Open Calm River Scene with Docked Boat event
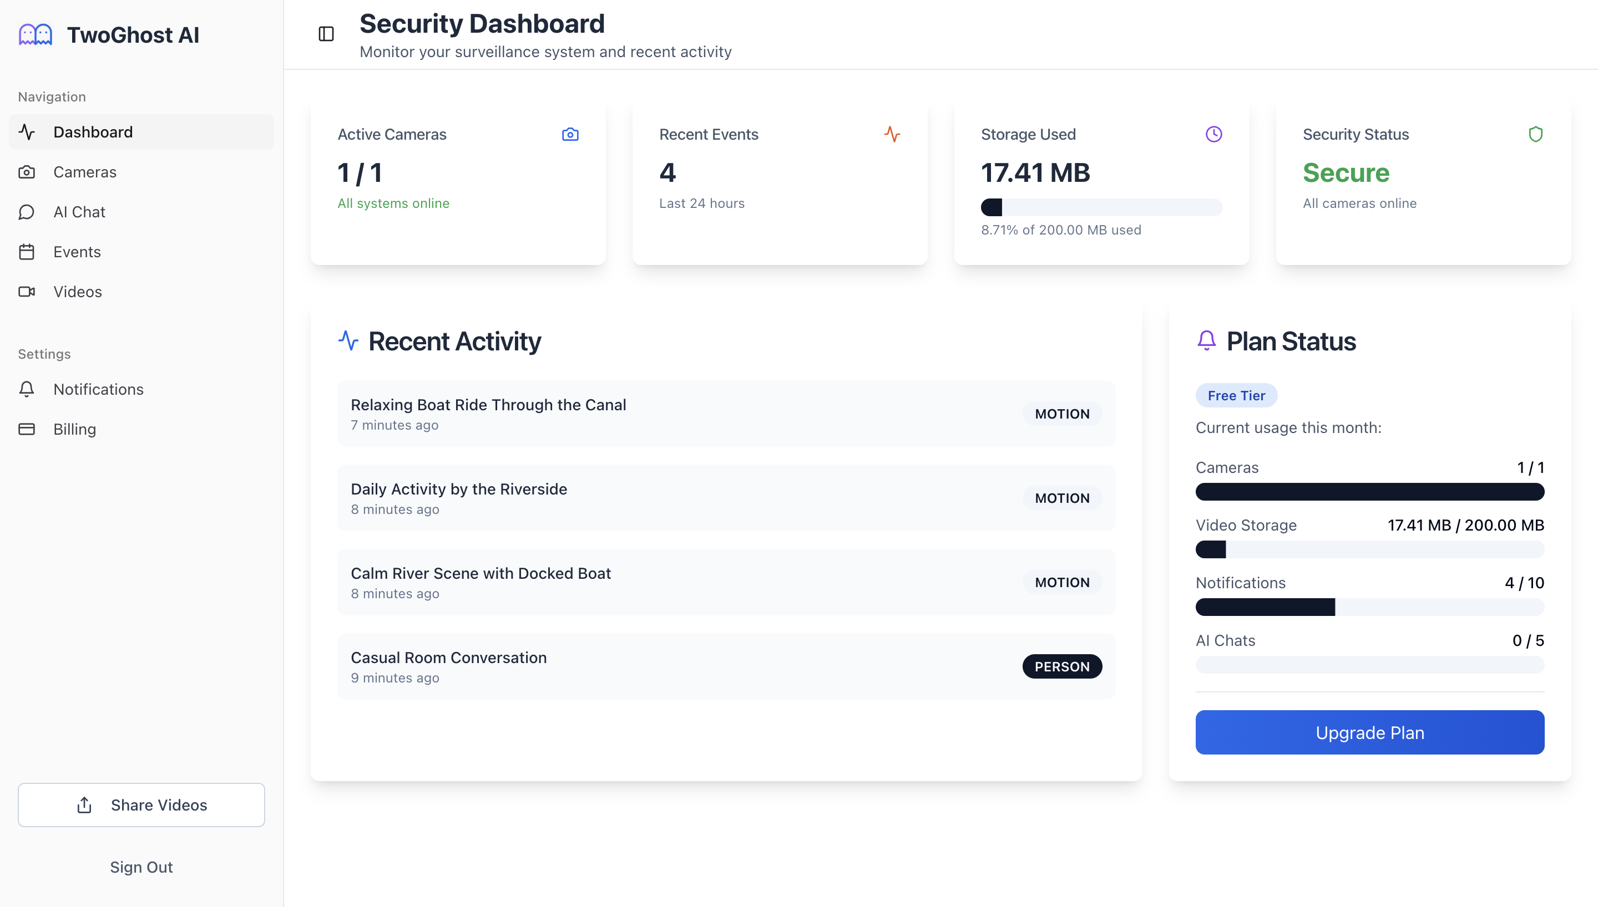 click(726, 583)
